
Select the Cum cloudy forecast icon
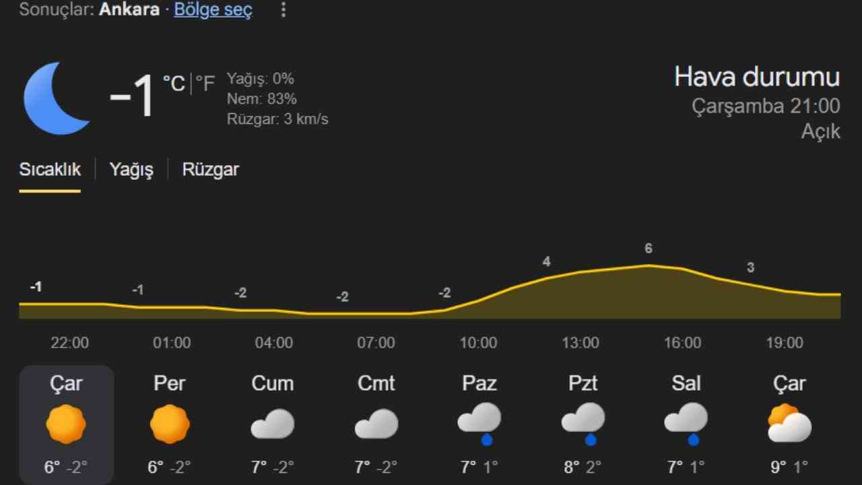point(273,424)
